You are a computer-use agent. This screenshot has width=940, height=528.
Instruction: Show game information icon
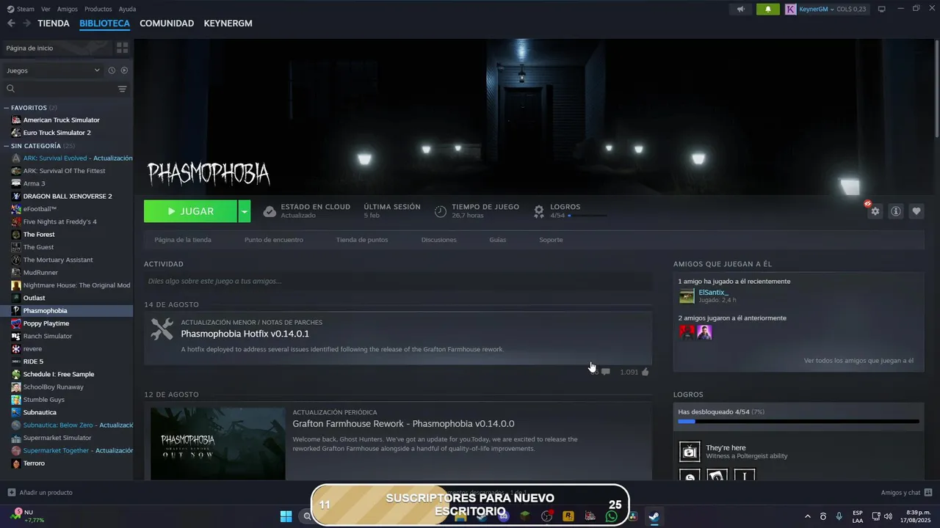pyautogui.click(x=895, y=211)
